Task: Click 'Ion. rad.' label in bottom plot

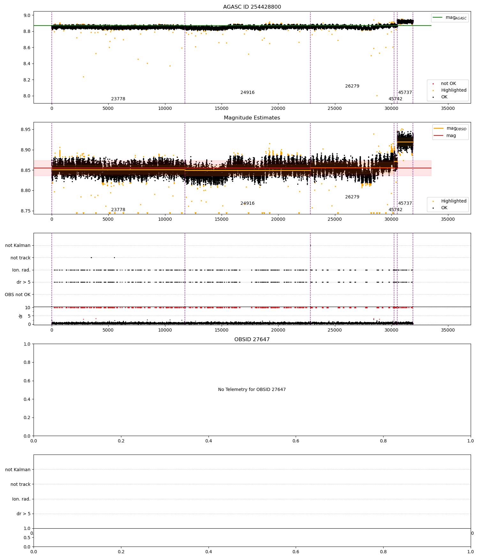Action: (21, 499)
